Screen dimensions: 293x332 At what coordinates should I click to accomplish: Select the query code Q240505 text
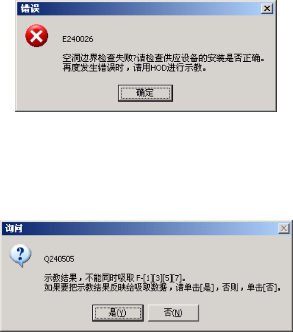pos(59,259)
